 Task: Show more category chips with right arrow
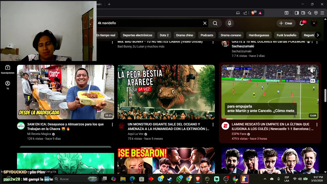pos(318,35)
